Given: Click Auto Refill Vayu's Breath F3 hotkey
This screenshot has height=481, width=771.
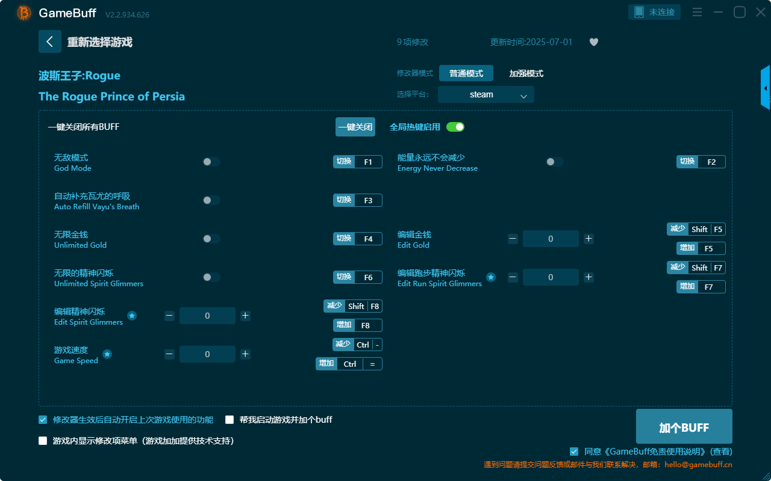Looking at the screenshot, I should pos(358,200).
